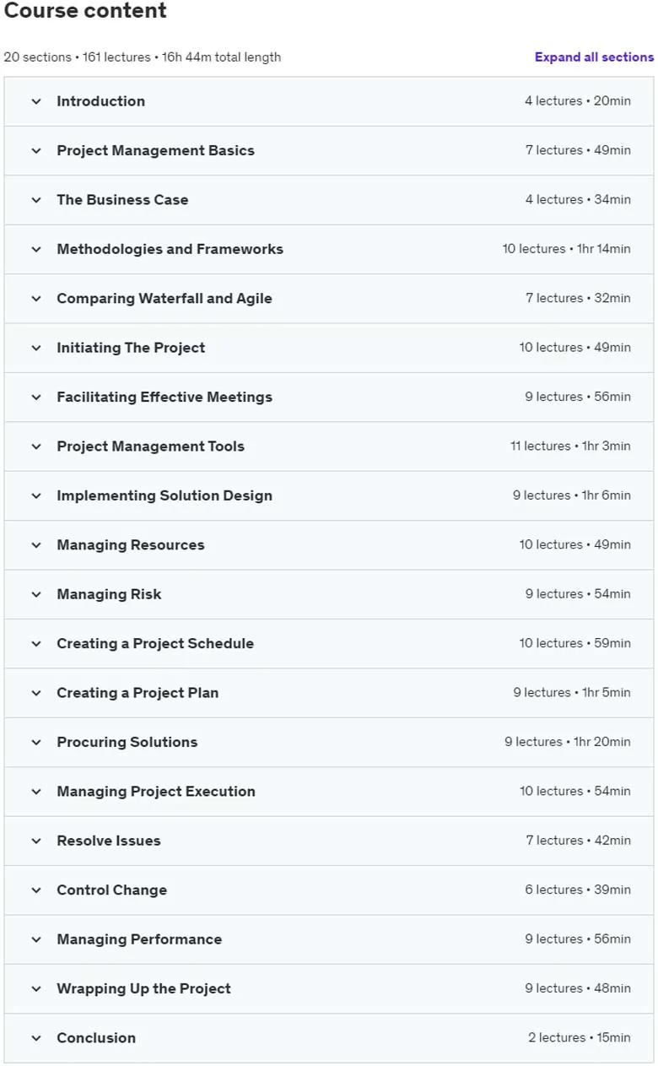
Task: Click chevron beside Comparing Waterfall and Agile
Action: [36, 299]
